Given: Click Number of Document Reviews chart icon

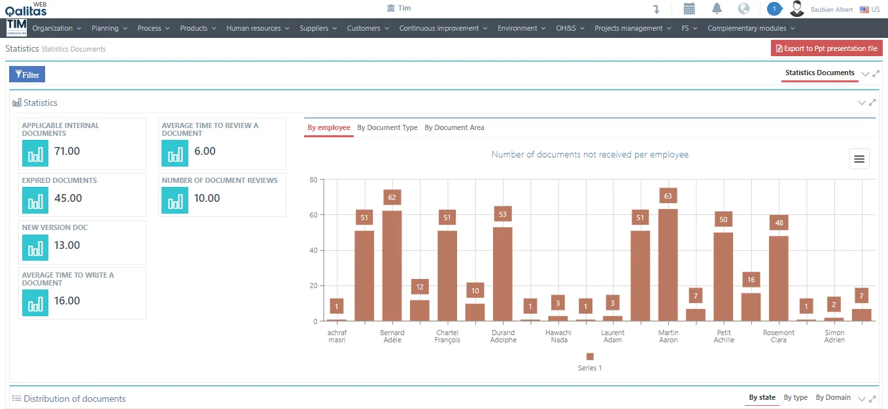Looking at the screenshot, I should tap(175, 200).
